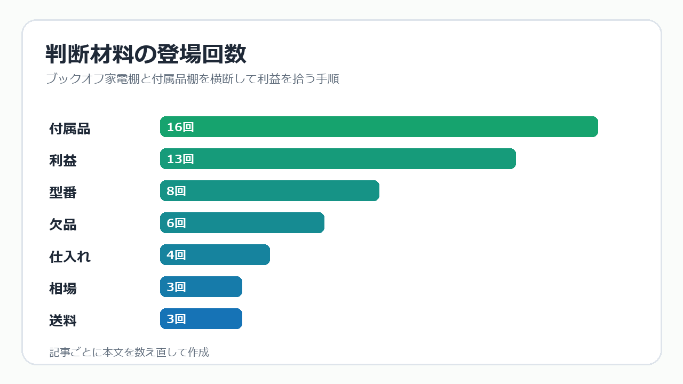The image size is (683, 384).
Task: Click the subtitle beginning ブックオフ家電棚
Action: point(193,79)
